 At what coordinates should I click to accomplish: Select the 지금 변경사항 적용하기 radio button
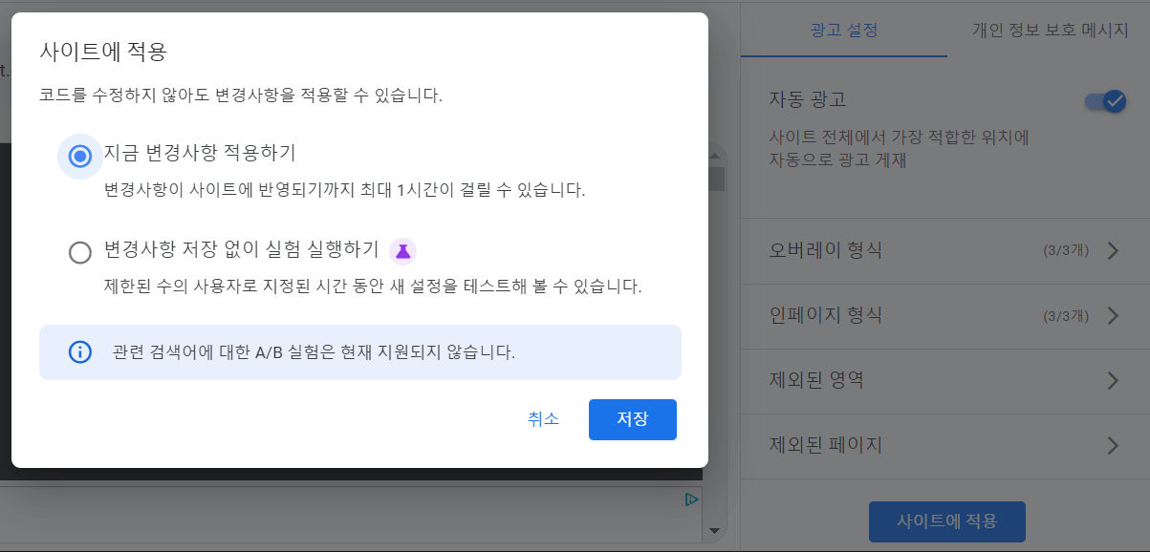pos(80,156)
